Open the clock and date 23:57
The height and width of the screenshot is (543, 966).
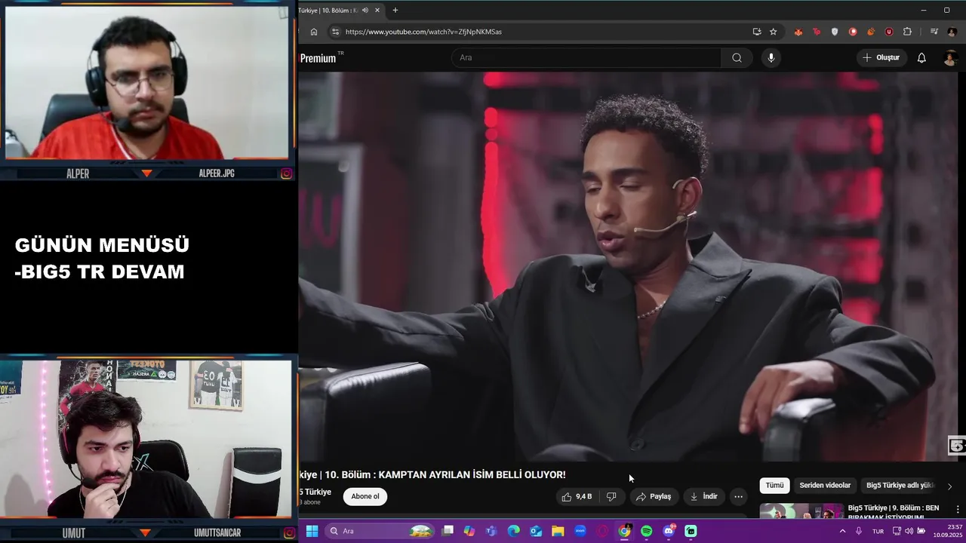947,531
